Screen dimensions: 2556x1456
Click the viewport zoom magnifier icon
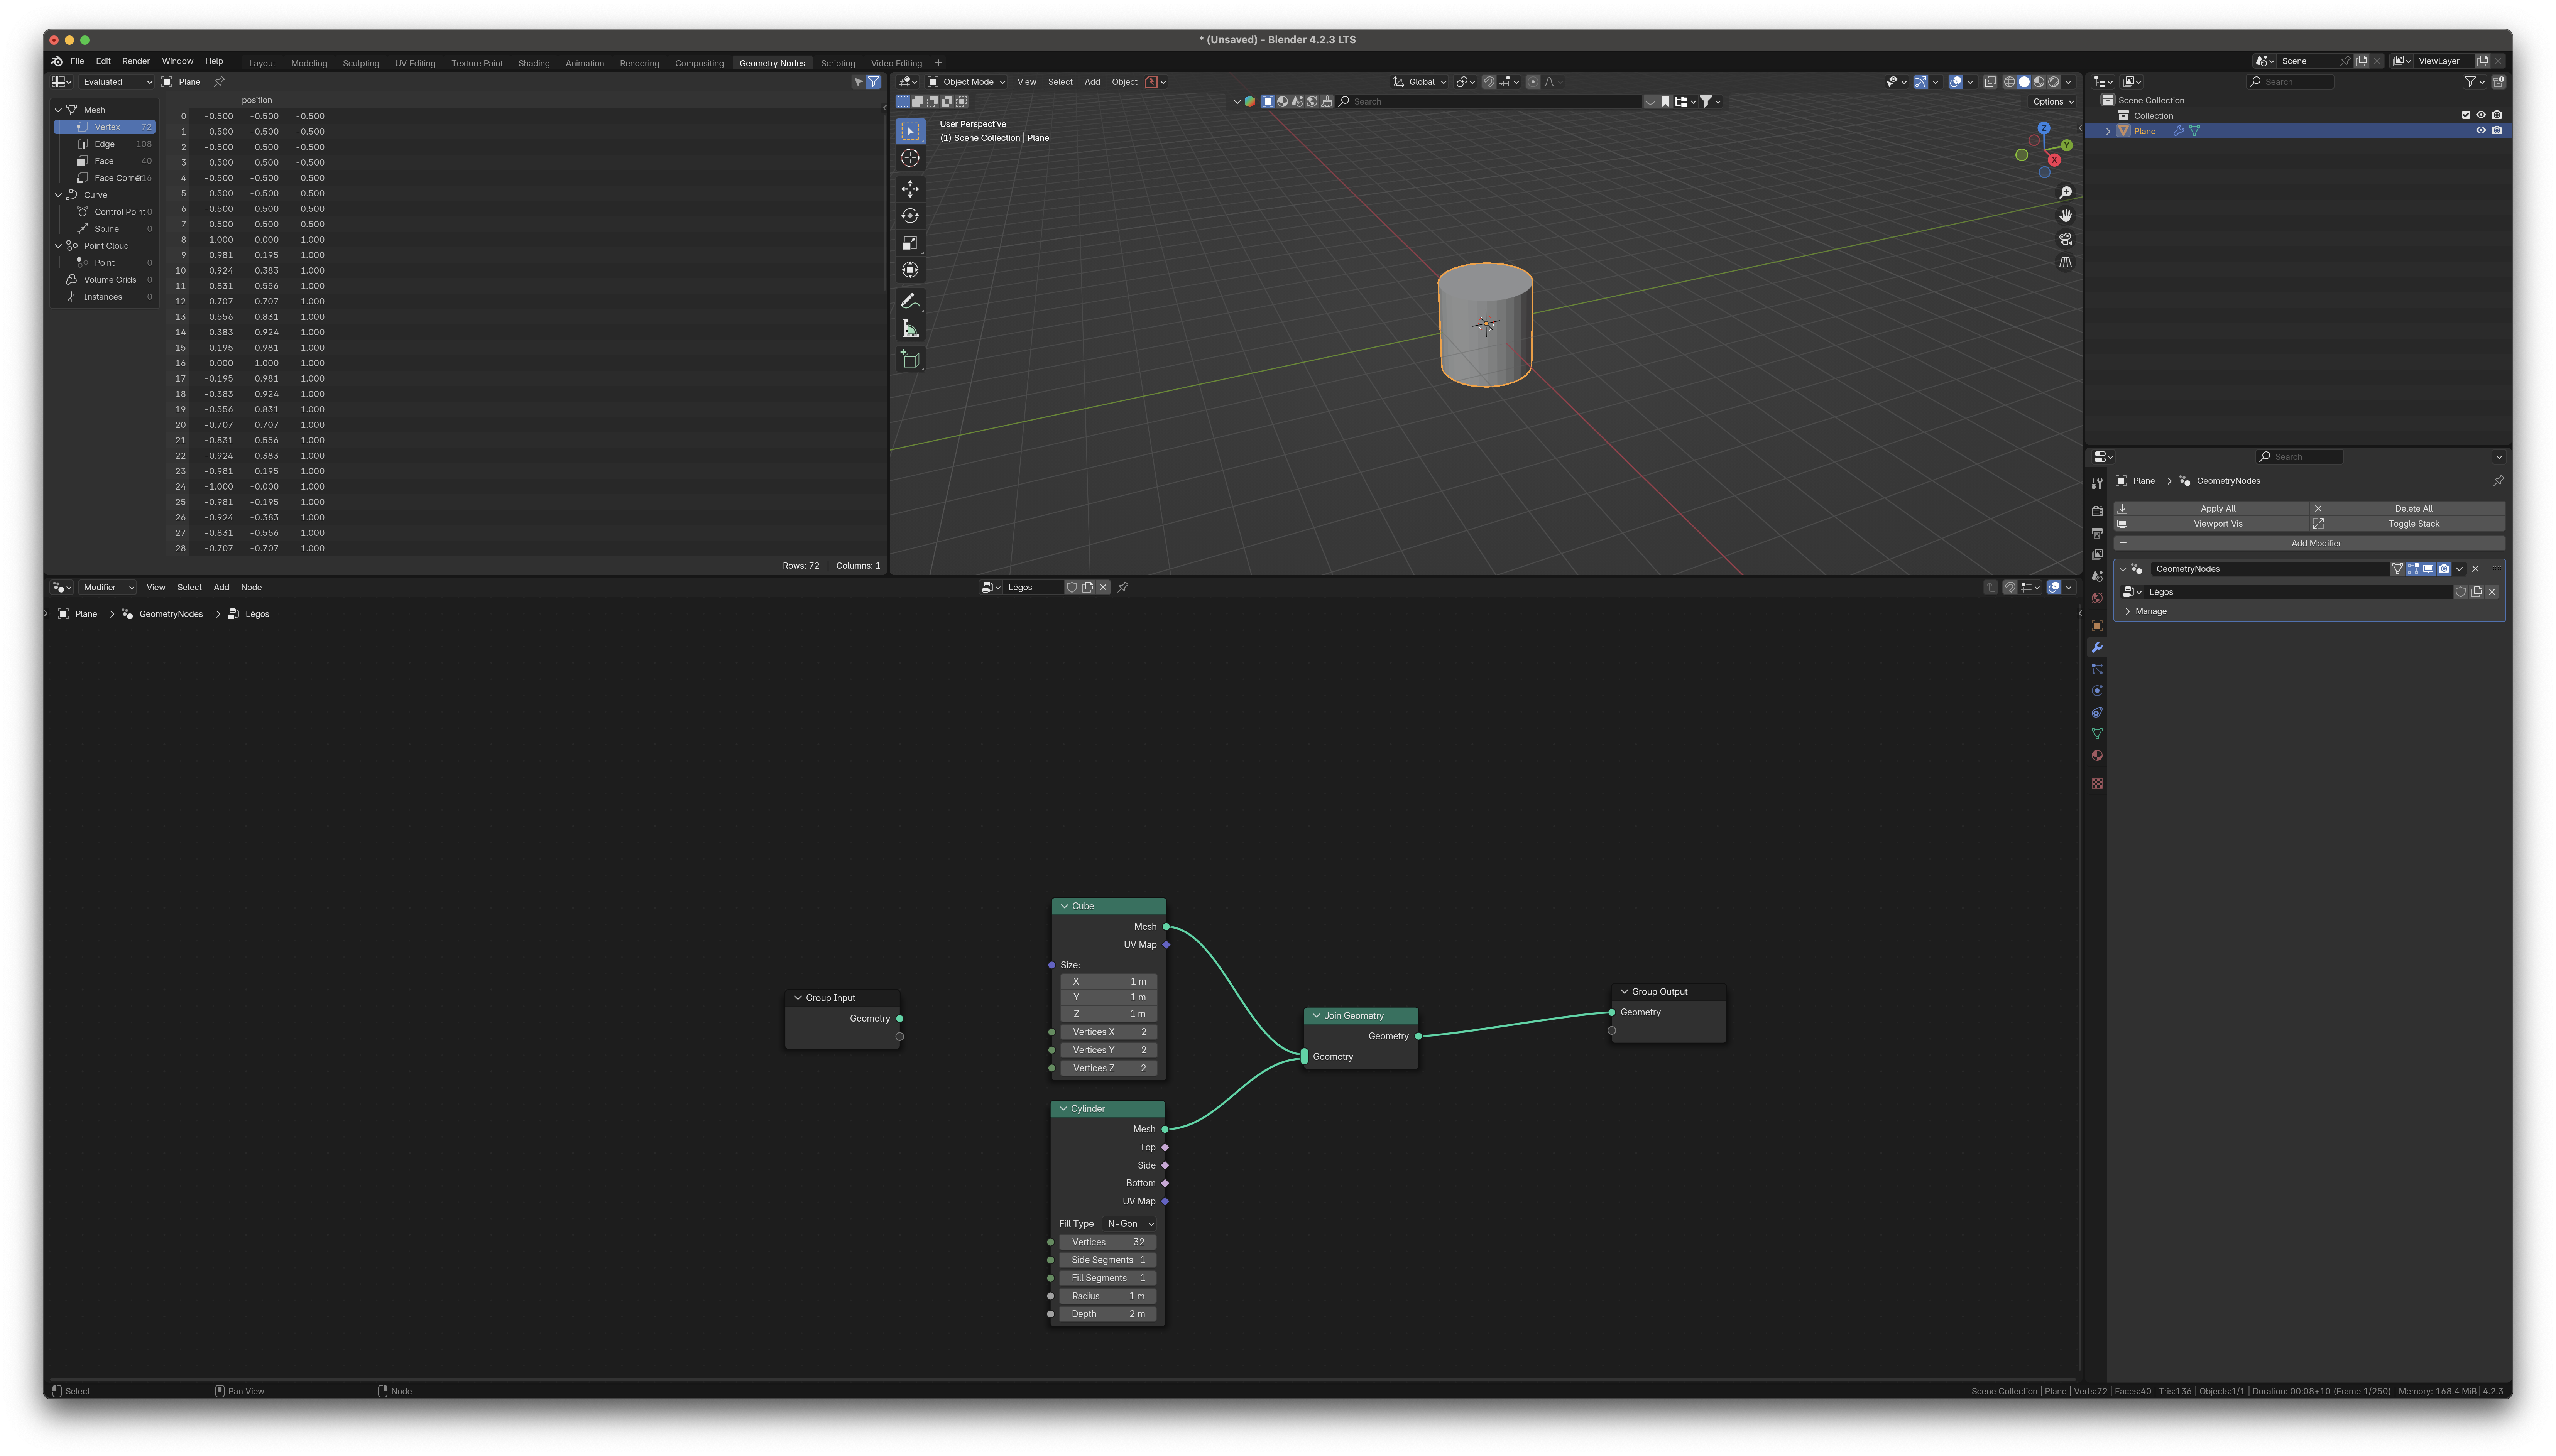coord(2065,192)
